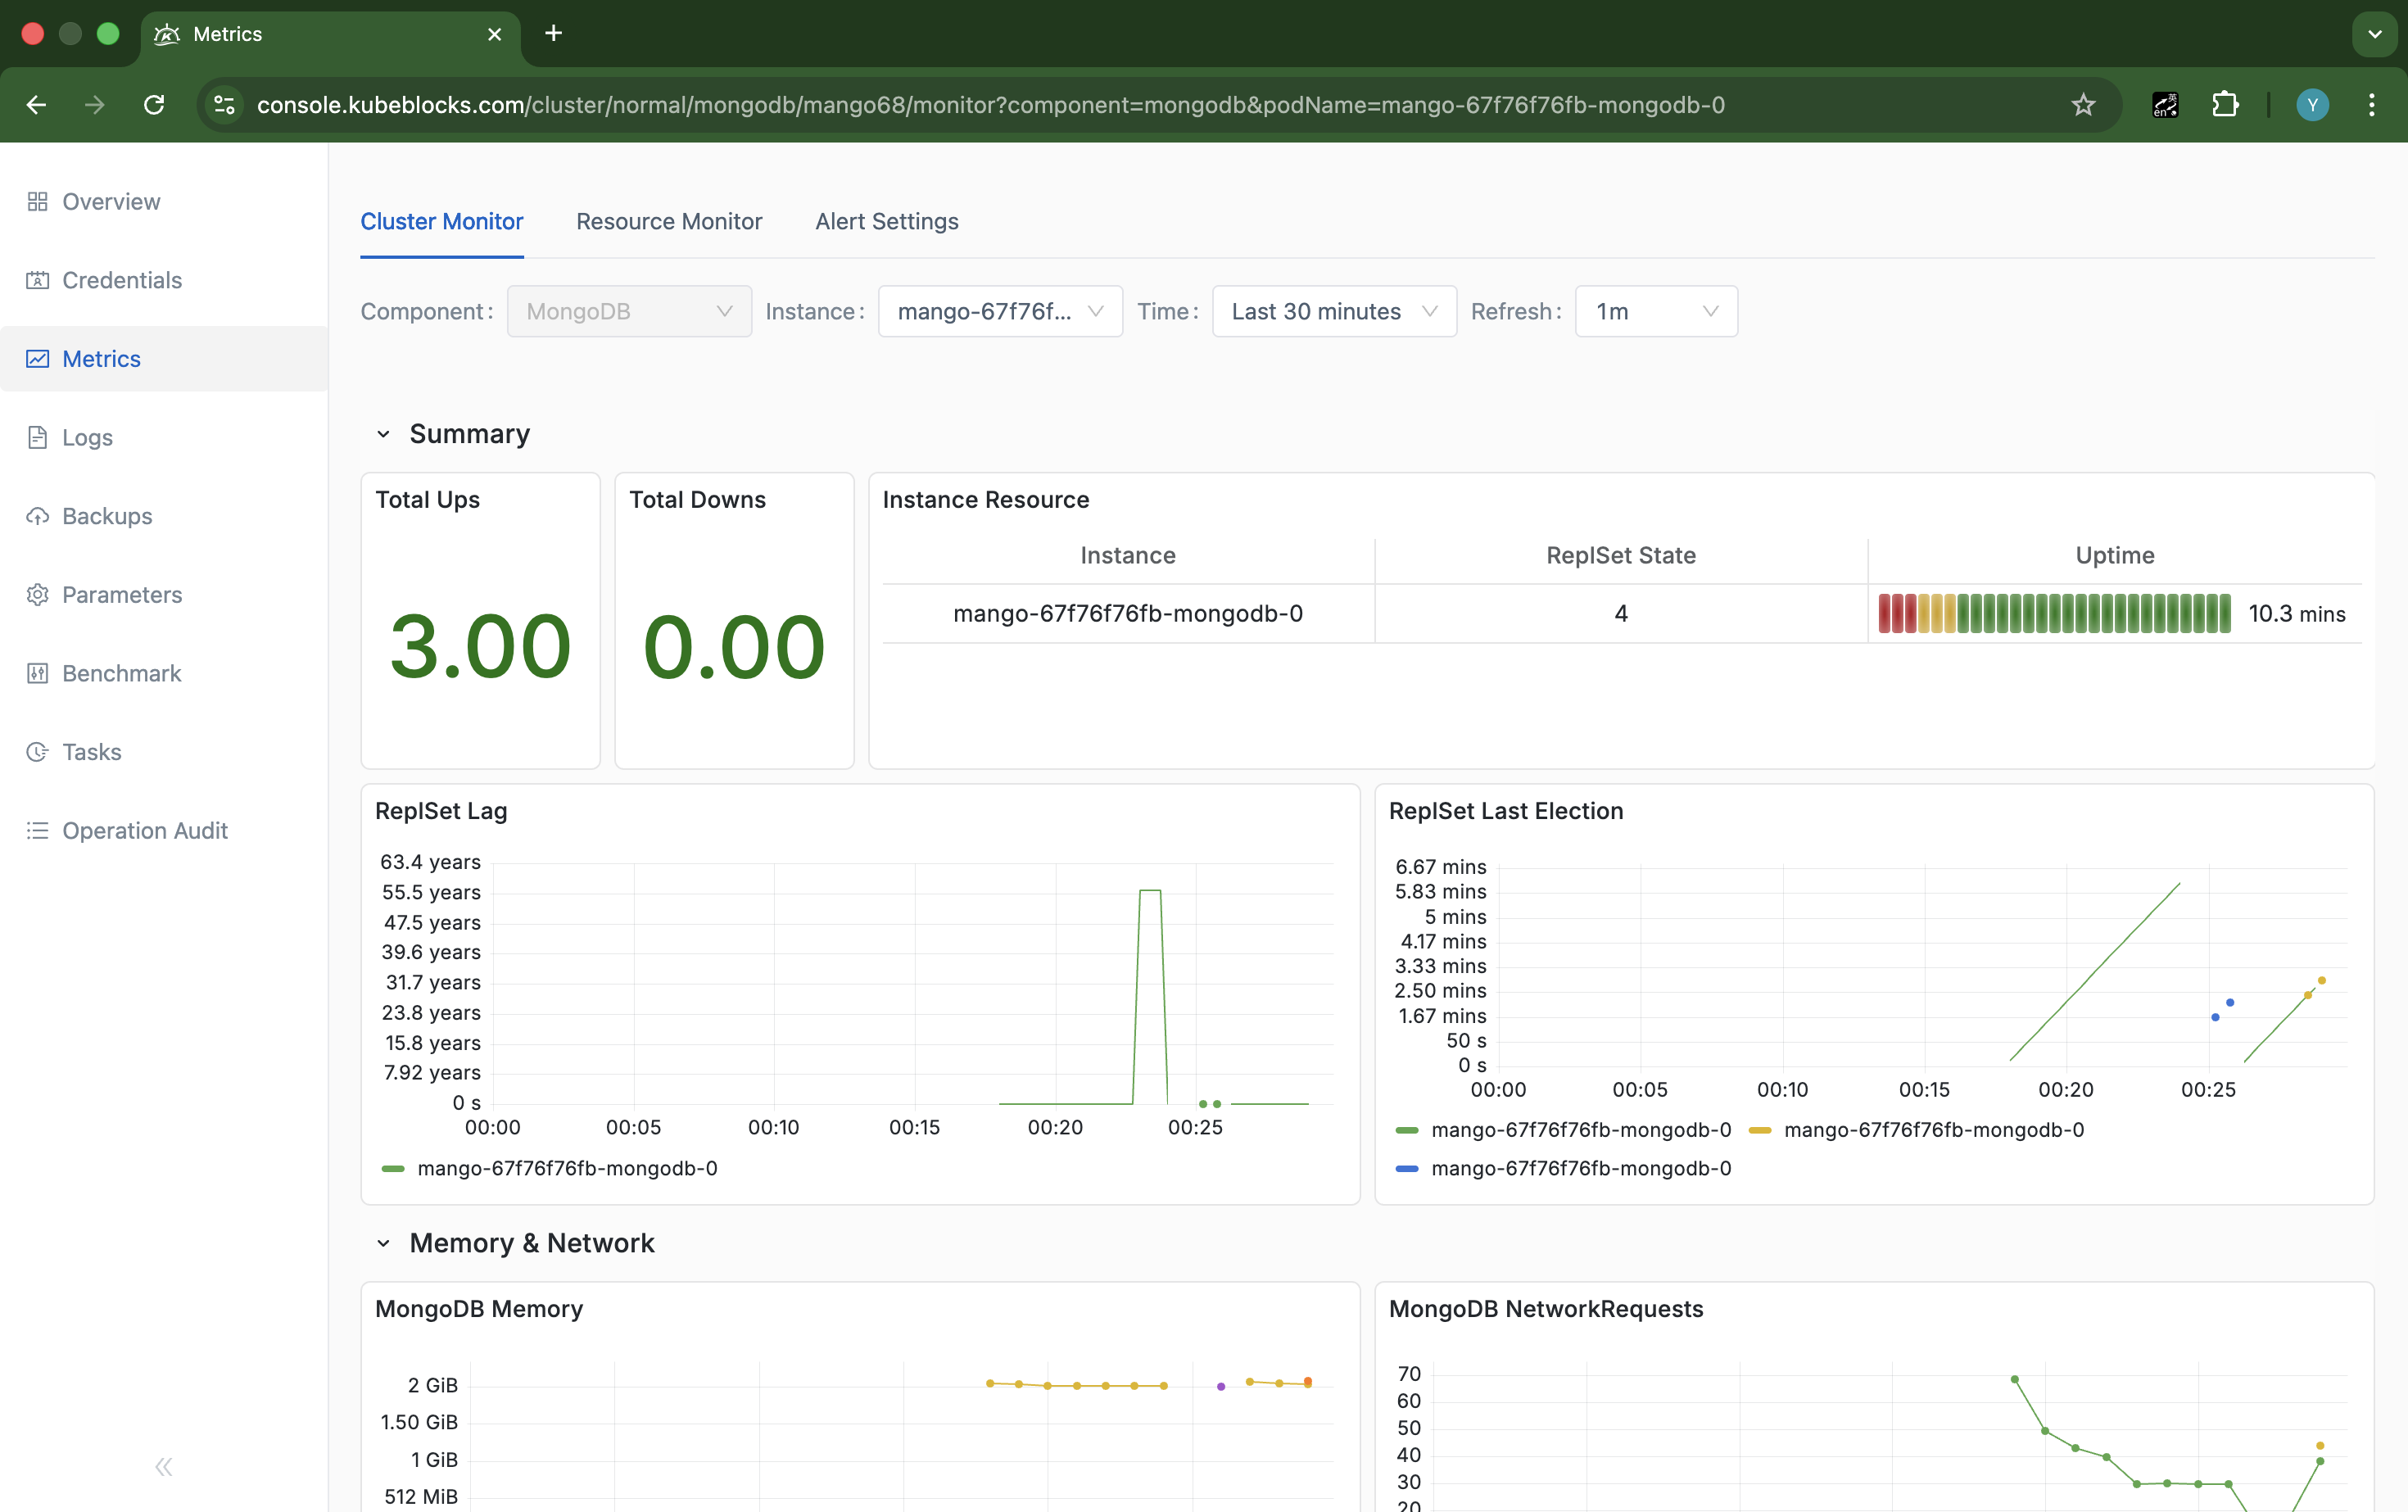Open the Alert Settings tab
The width and height of the screenshot is (2408, 1512).
[x=886, y=221]
